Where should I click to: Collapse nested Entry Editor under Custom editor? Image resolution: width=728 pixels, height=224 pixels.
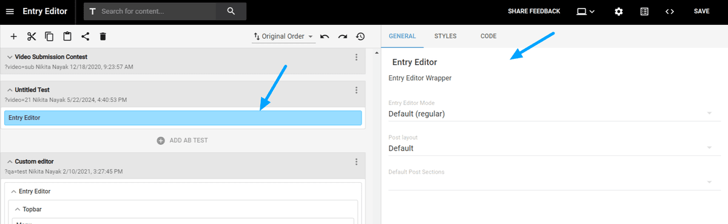point(14,191)
